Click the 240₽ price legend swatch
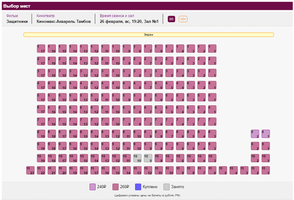294x200 pixels. coord(93,187)
